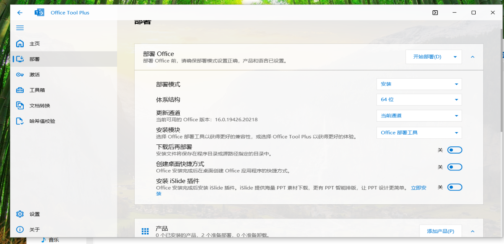Click the hash check icon beside 哈希值校验

coord(20,121)
